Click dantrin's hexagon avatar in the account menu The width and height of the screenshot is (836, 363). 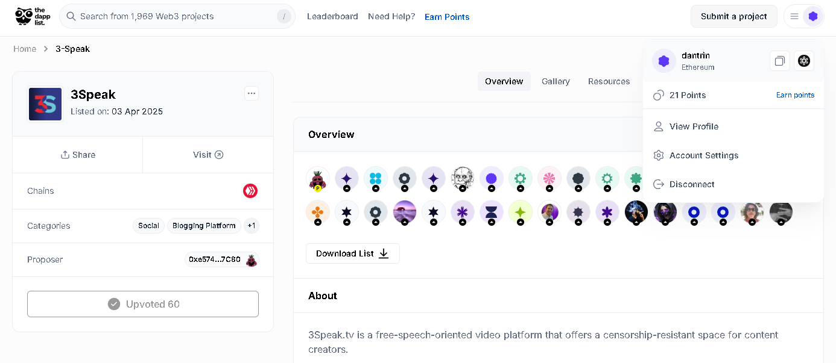tap(664, 61)
